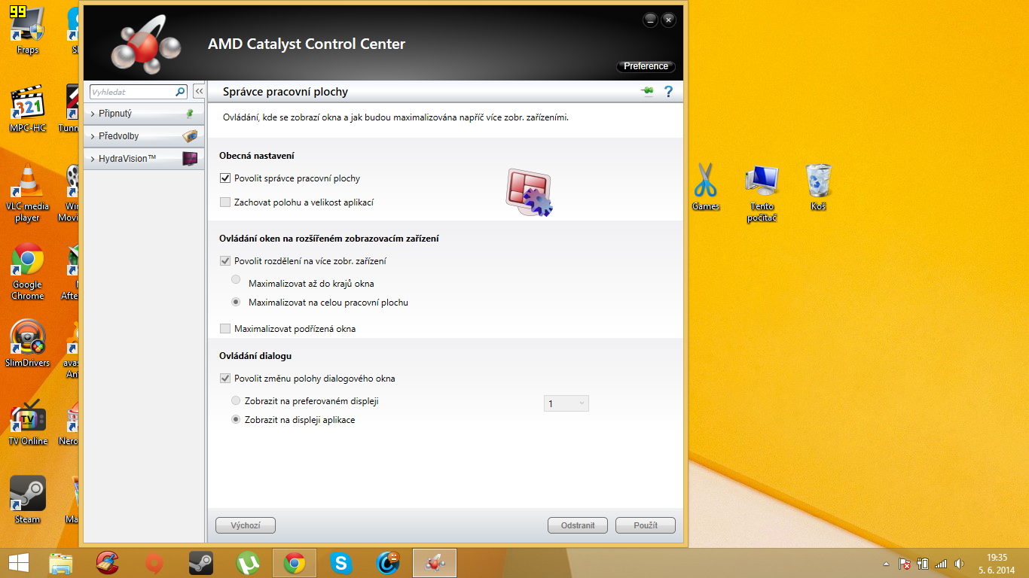
Task: Check Maximalizovat podřízená okna
Action: pos(225,328)
